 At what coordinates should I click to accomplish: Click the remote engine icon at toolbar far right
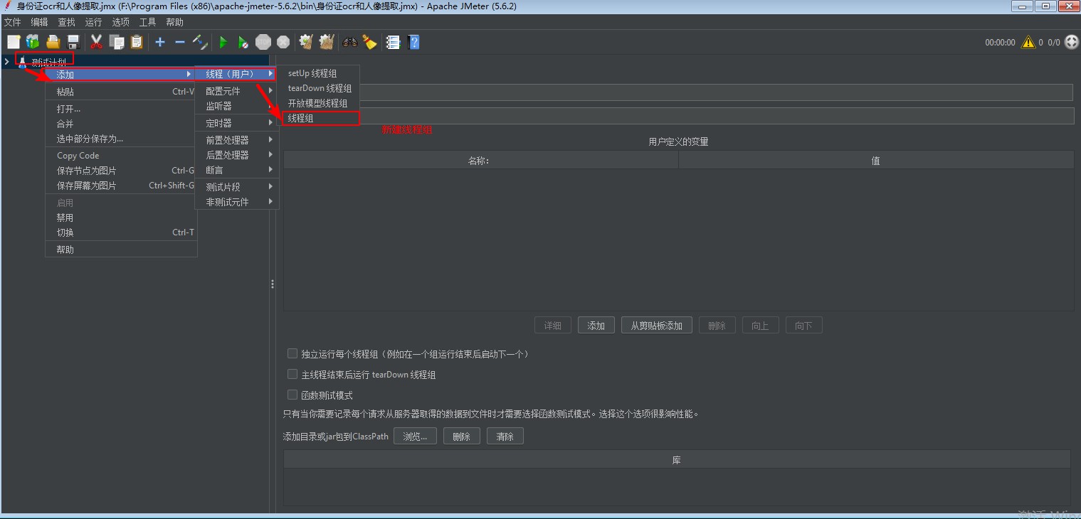click(1072, 42)
